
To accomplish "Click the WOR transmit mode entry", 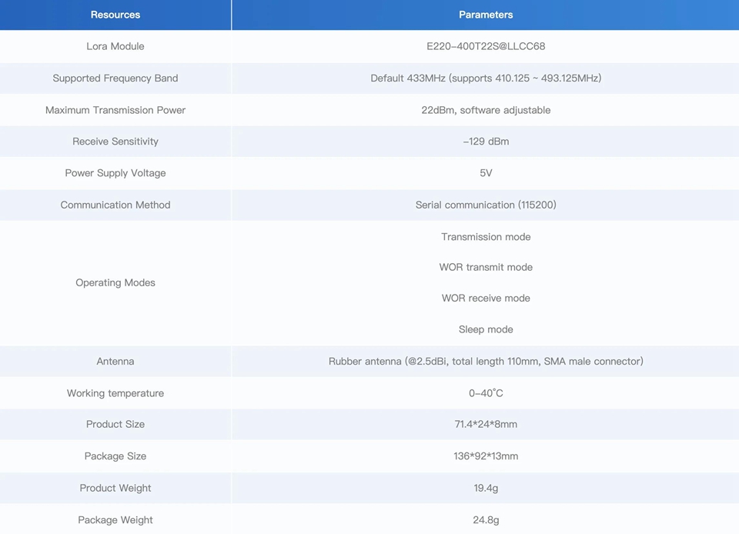I will coord(486,267).
